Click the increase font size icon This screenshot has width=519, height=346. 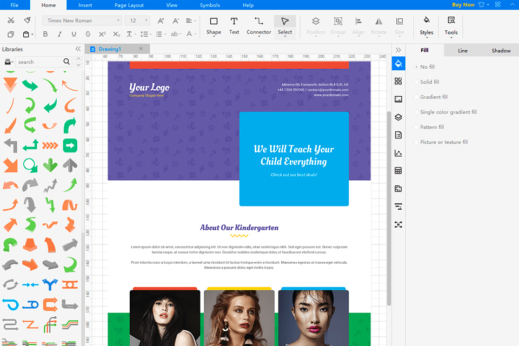coord(161,21)
